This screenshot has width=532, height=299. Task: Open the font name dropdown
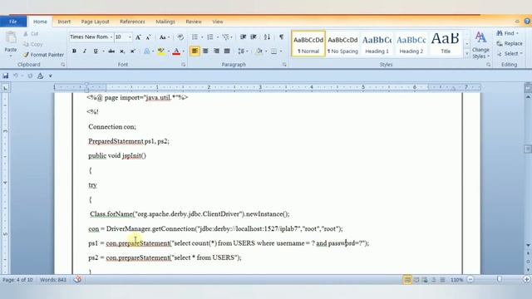111,37
